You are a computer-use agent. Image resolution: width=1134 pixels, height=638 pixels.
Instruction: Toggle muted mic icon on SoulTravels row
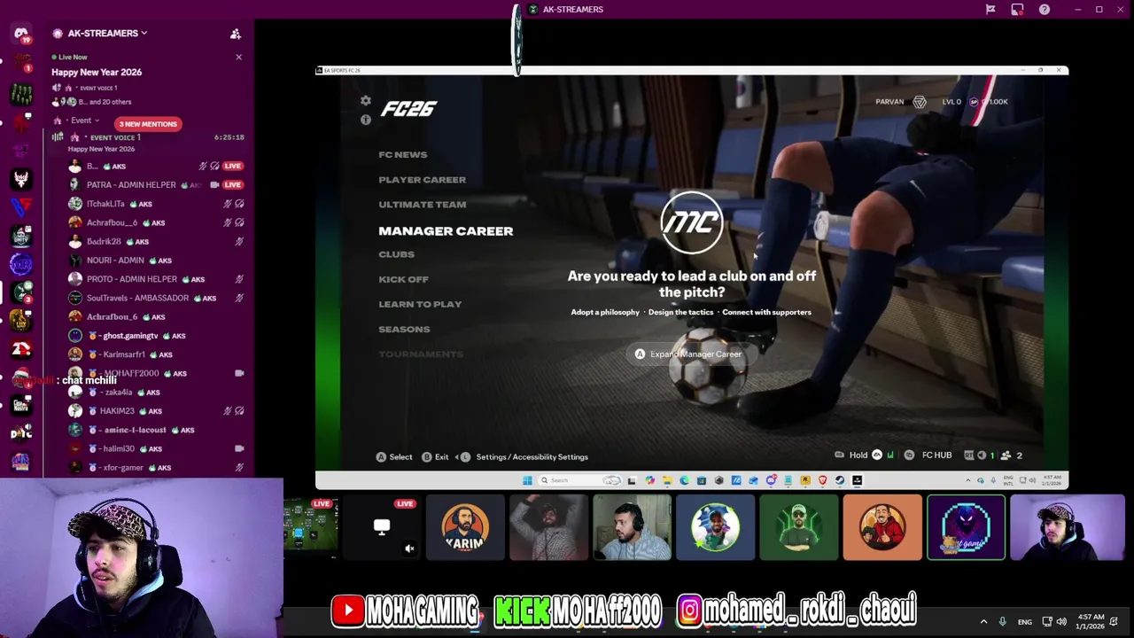(x=239, y=299)
